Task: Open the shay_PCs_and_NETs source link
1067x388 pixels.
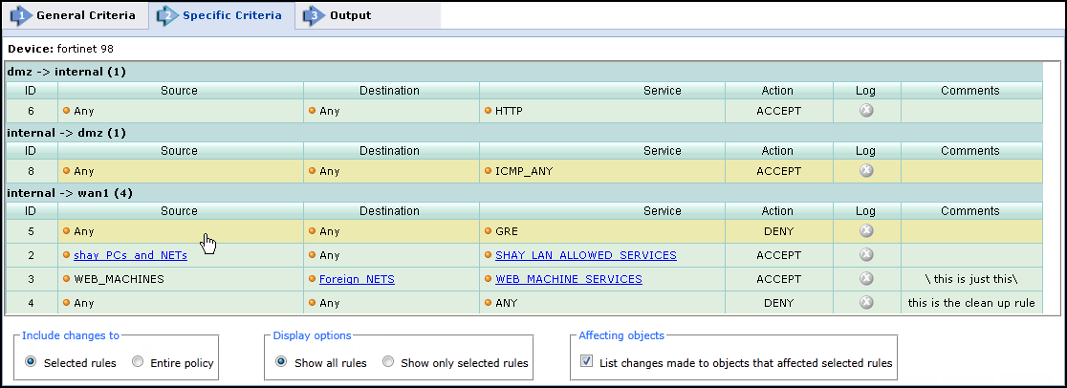Action: (130, 255)
